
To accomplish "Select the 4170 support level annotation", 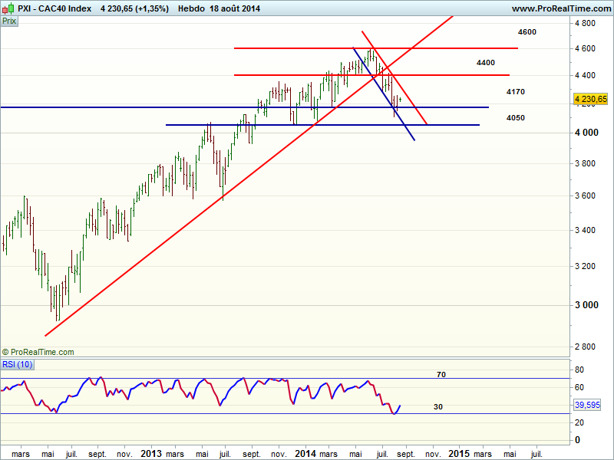I will (516, 92).
